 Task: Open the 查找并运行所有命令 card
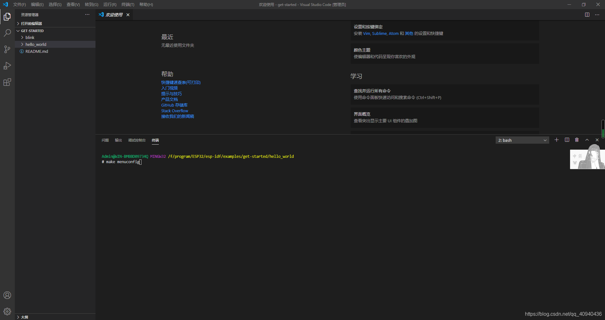click(445, 94)
